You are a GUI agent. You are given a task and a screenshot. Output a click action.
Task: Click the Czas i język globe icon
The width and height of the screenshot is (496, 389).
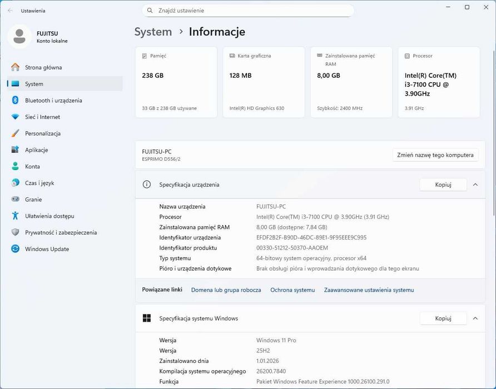(x=15, y=183)
